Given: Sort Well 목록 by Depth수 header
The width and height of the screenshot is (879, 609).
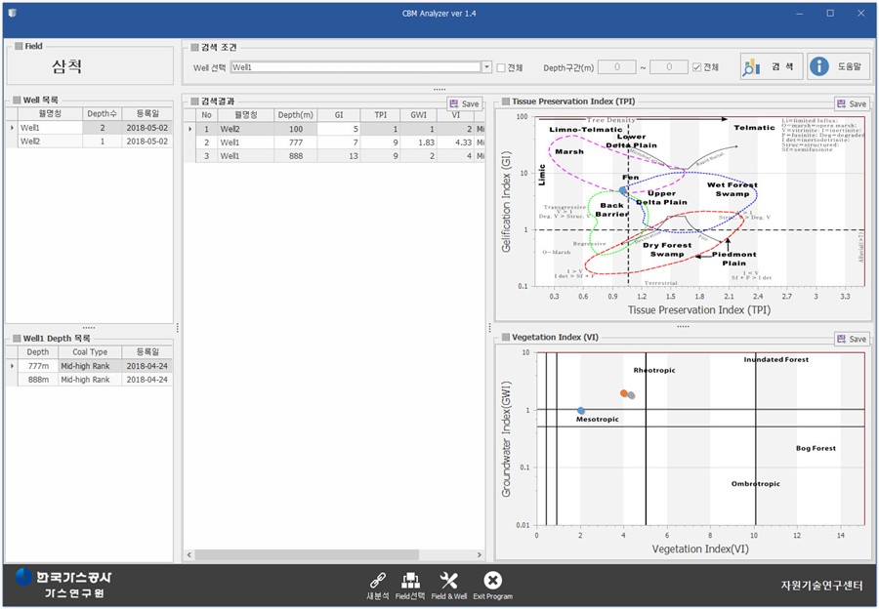Looking at the screenshot, I should 102,114.
